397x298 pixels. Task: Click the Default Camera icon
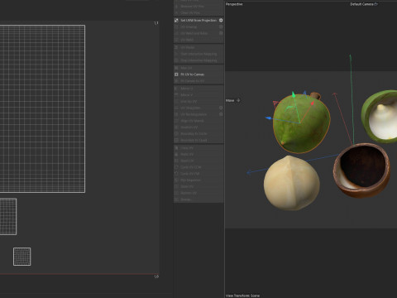[x=376, y=4]
